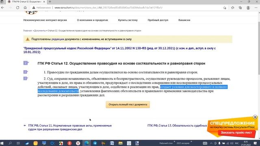
Task: Open the taskbar search icon
Action: tap(10, 143)
